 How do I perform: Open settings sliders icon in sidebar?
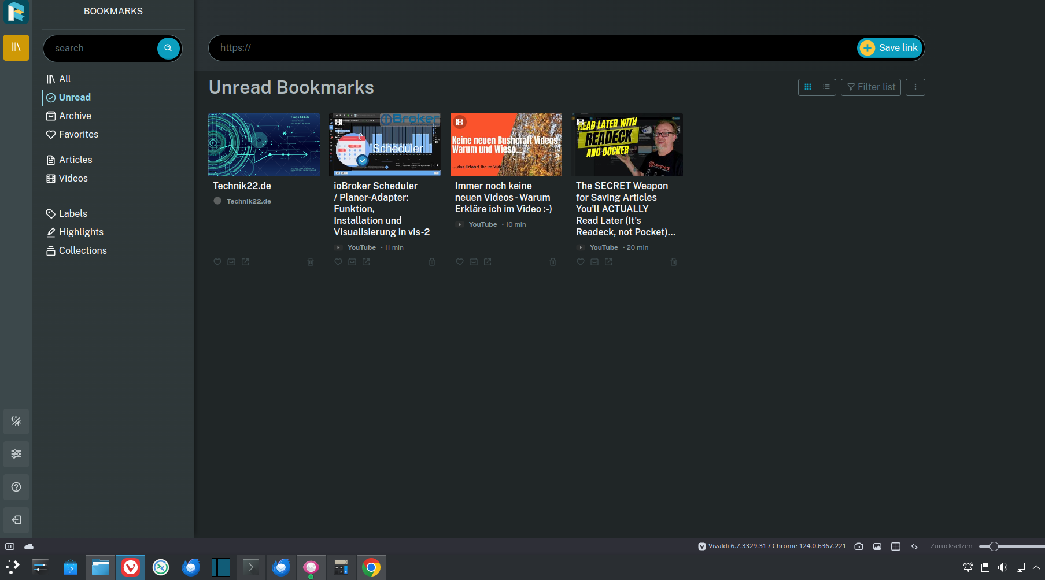(x=16, y=454)
